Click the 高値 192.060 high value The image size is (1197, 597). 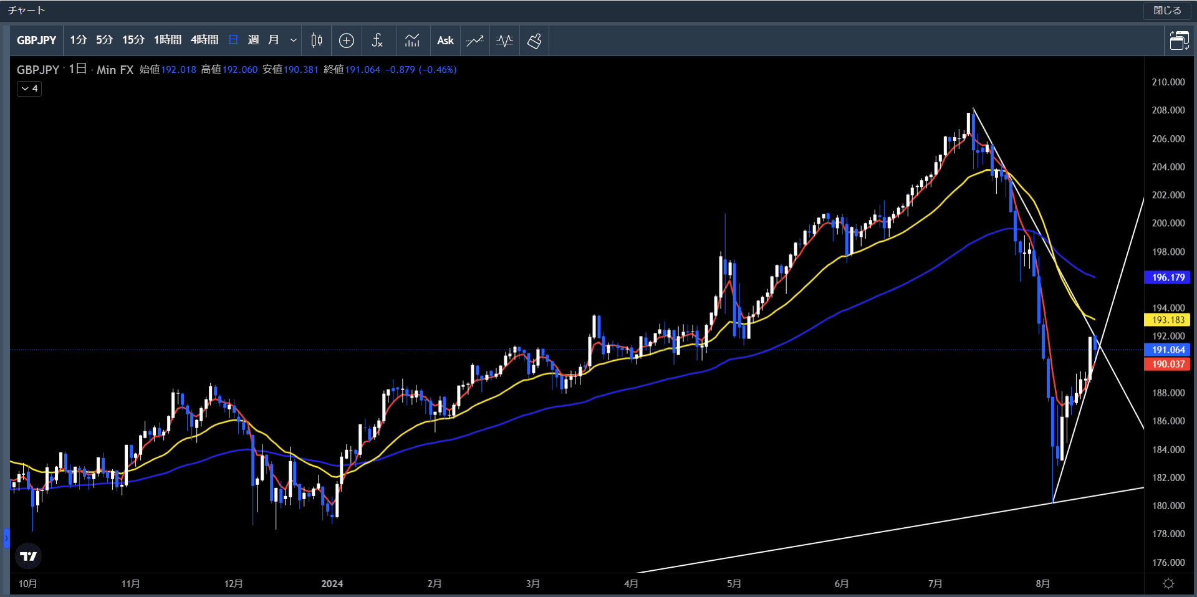click(229, 70)
